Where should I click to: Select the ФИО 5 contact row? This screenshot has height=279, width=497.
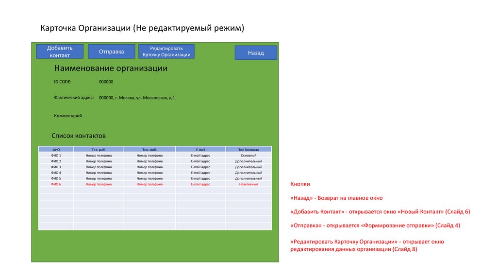click(x=155, y=178)
